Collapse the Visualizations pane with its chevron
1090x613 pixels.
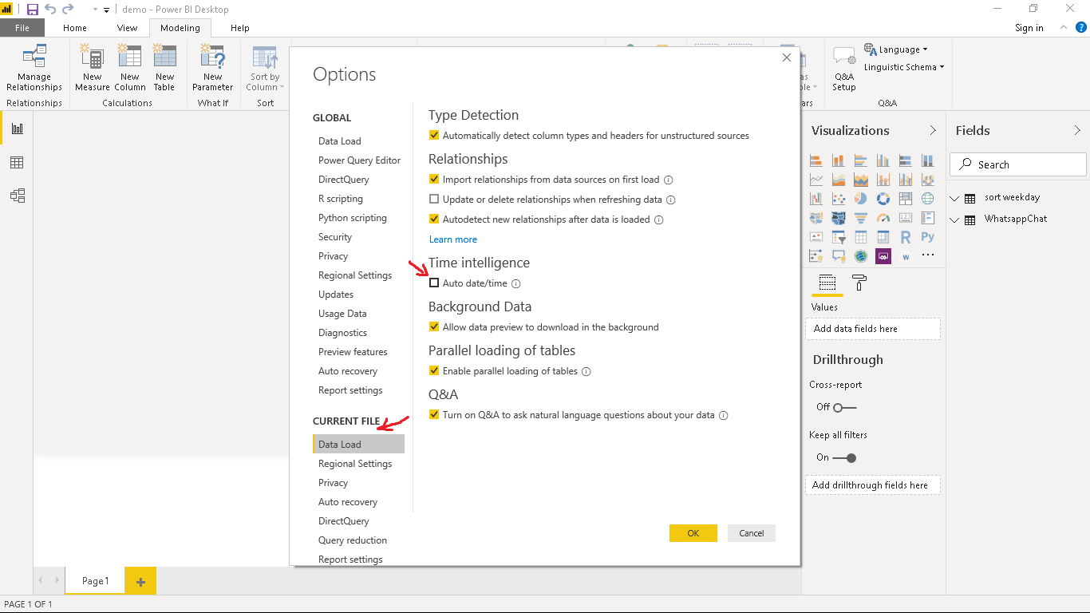pos(933,130)
